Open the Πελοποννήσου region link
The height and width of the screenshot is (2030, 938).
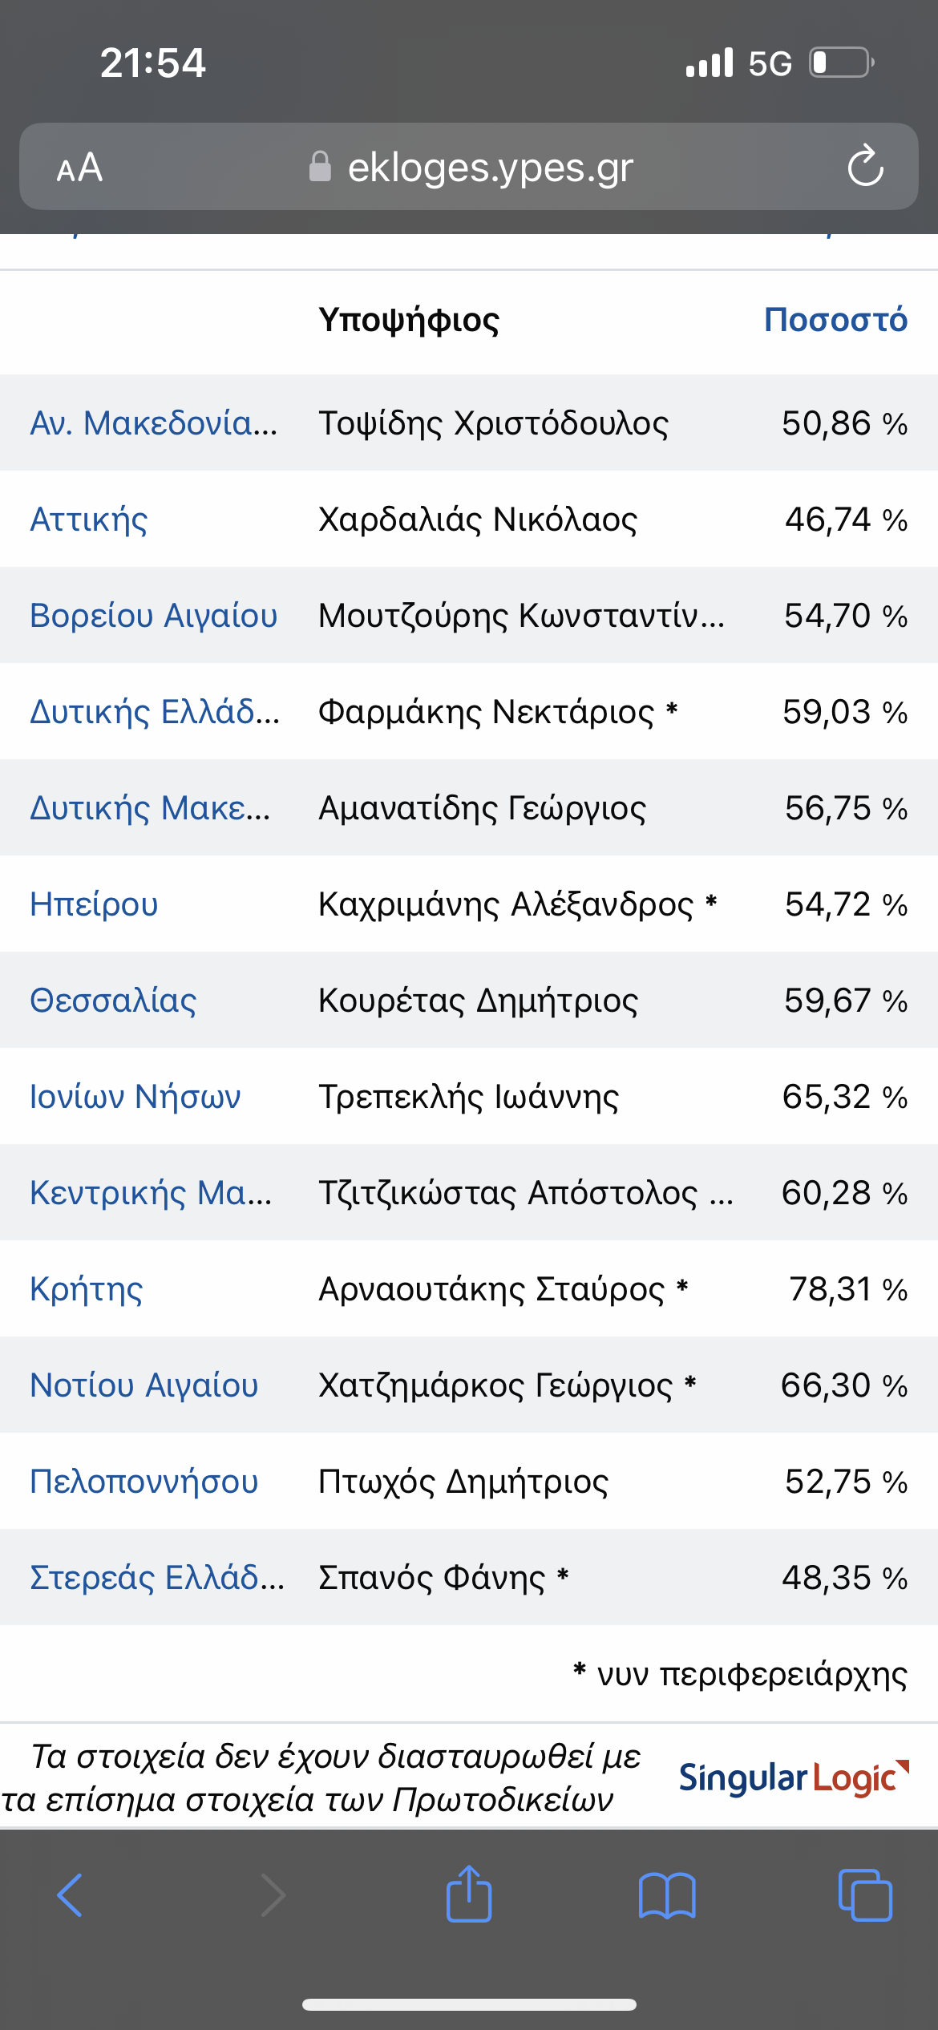point(144,1482)
